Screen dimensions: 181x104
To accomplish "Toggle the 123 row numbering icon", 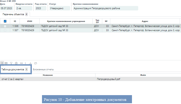I will click(21, 63).
